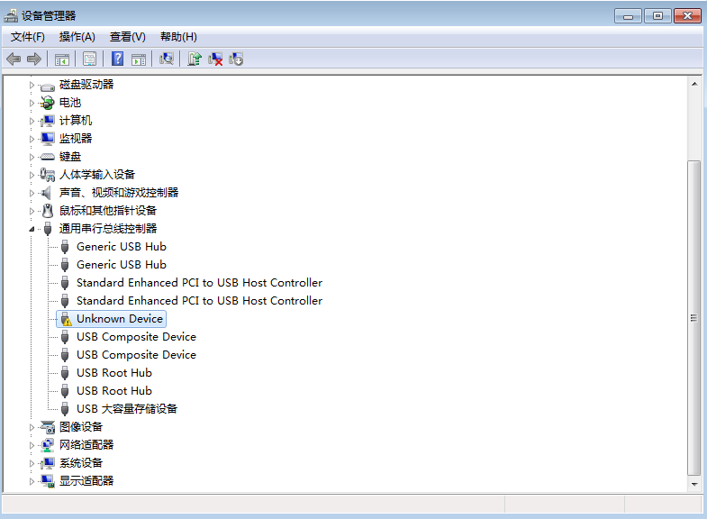Click the Back arrow toolbar icon
The image size is (707, 519).
pyautogui.click(x=14, y=59)
